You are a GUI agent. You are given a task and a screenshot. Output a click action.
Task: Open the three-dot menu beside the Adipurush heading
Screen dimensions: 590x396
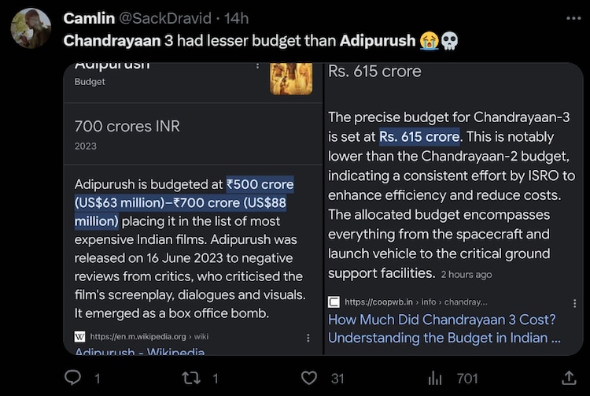click(257, 66)
